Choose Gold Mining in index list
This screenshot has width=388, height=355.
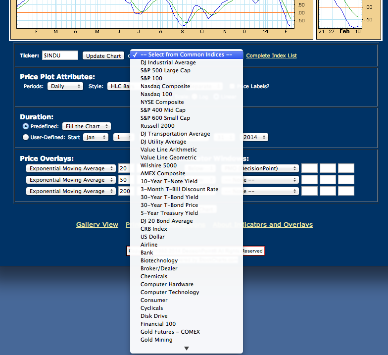[x=156, y=340]
